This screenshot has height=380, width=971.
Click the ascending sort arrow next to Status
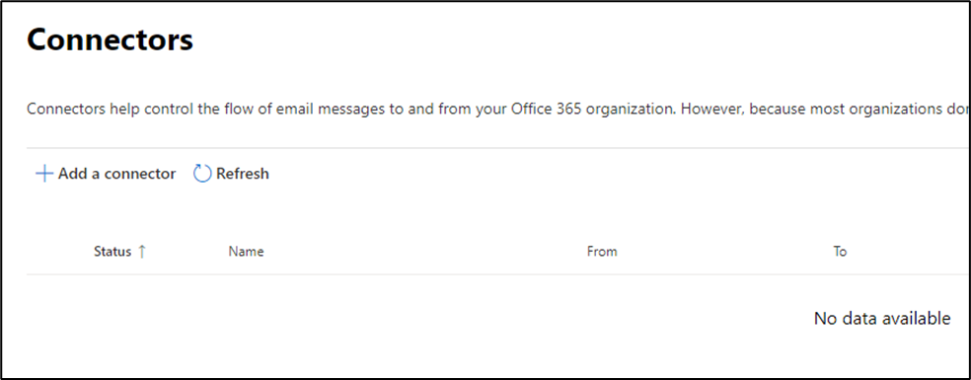tap(142, 251)
